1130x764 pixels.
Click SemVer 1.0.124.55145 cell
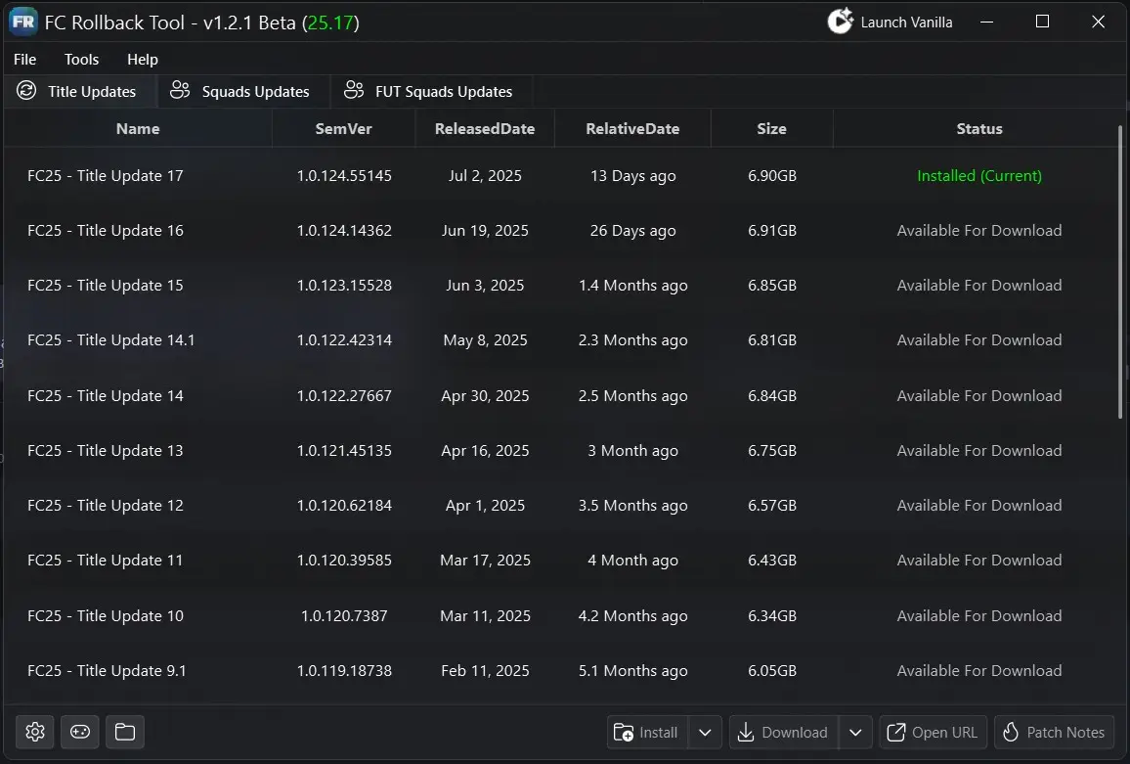click(x=344, y=175)
